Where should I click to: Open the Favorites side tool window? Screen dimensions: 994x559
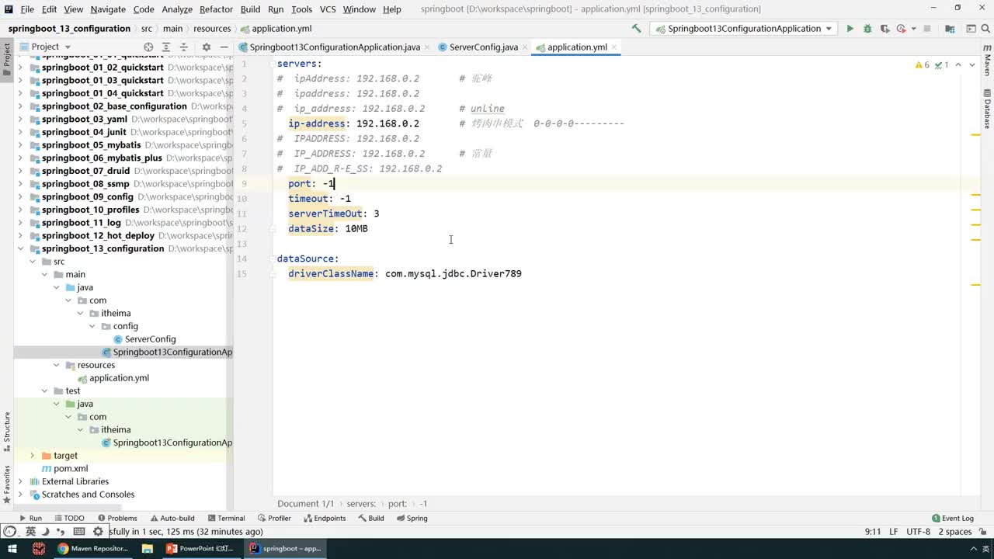[x=6, y=484]
